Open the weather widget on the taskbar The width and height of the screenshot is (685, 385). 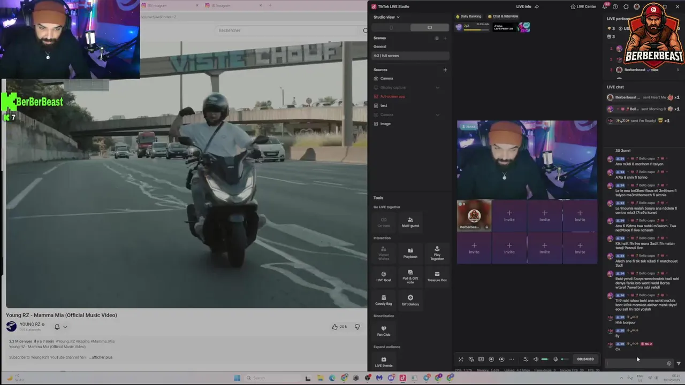pyautogui.click(x=15, y=378)
